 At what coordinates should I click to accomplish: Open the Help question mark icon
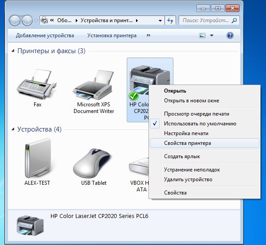230,35
